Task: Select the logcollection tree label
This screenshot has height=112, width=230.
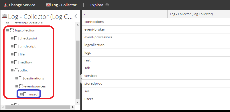Action: 25,30
